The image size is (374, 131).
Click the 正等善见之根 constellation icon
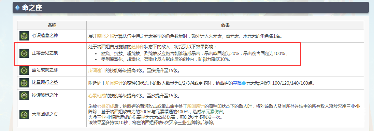click(x=24, y=53)
